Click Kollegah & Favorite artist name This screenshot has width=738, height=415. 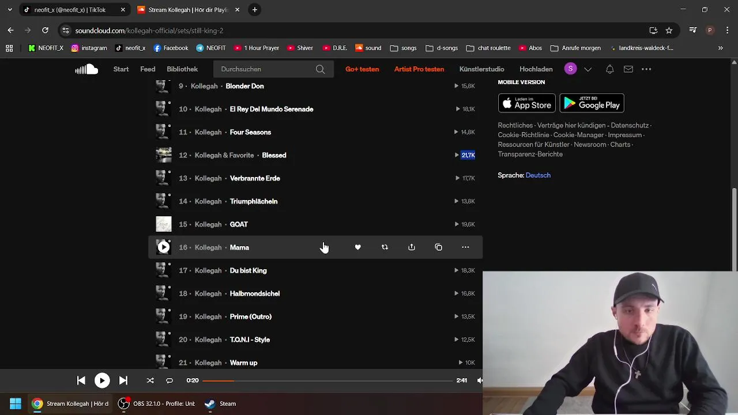pyautogui.click(x=224, y=155)
